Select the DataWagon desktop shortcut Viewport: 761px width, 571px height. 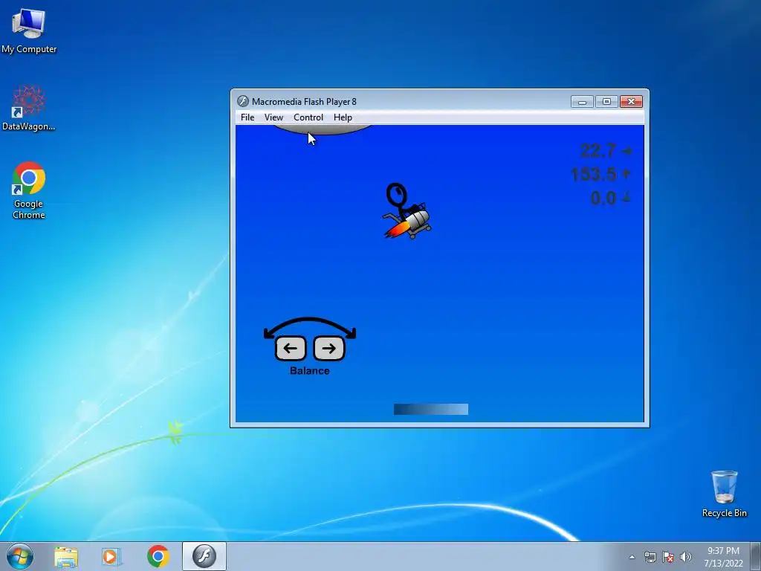pos(29,108)
